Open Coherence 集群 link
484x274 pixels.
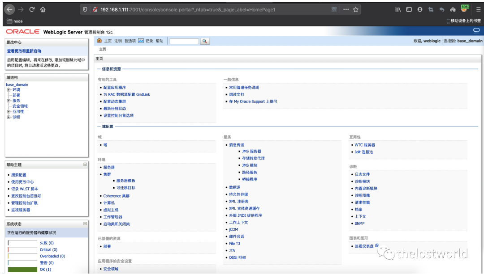(117, 196)
